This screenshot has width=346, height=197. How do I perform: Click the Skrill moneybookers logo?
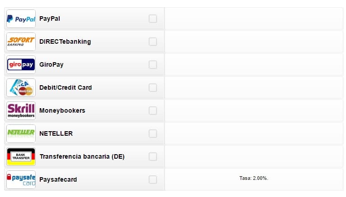pyautogui.click(x=21, y=110)
